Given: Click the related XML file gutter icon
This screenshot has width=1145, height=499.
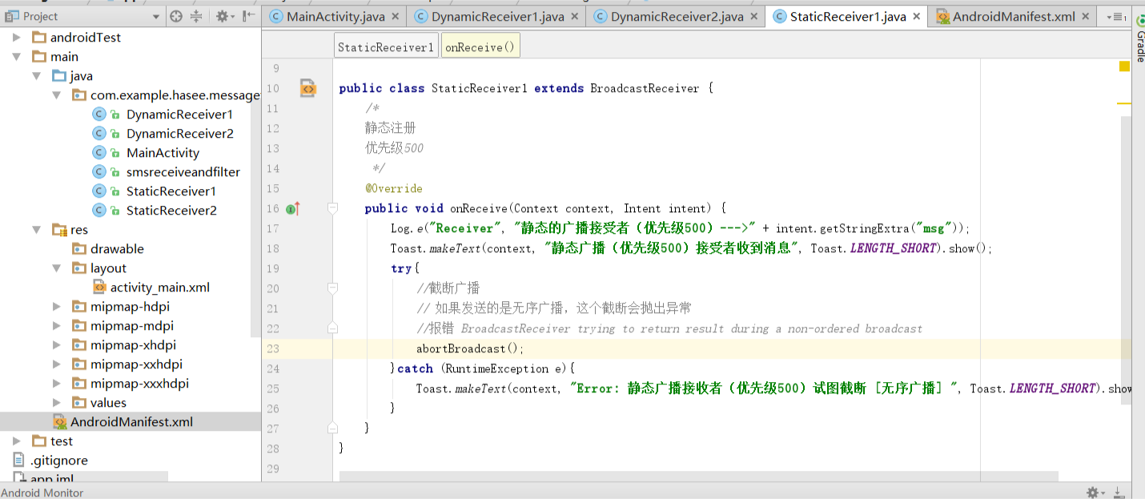Looking at the screenshot, I should click(x=308, y=89).
